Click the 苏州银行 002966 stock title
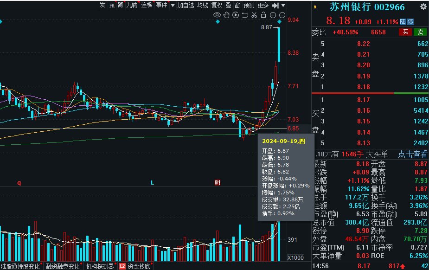Viewport: 429px width, 270px height. [x=367, y=7]
